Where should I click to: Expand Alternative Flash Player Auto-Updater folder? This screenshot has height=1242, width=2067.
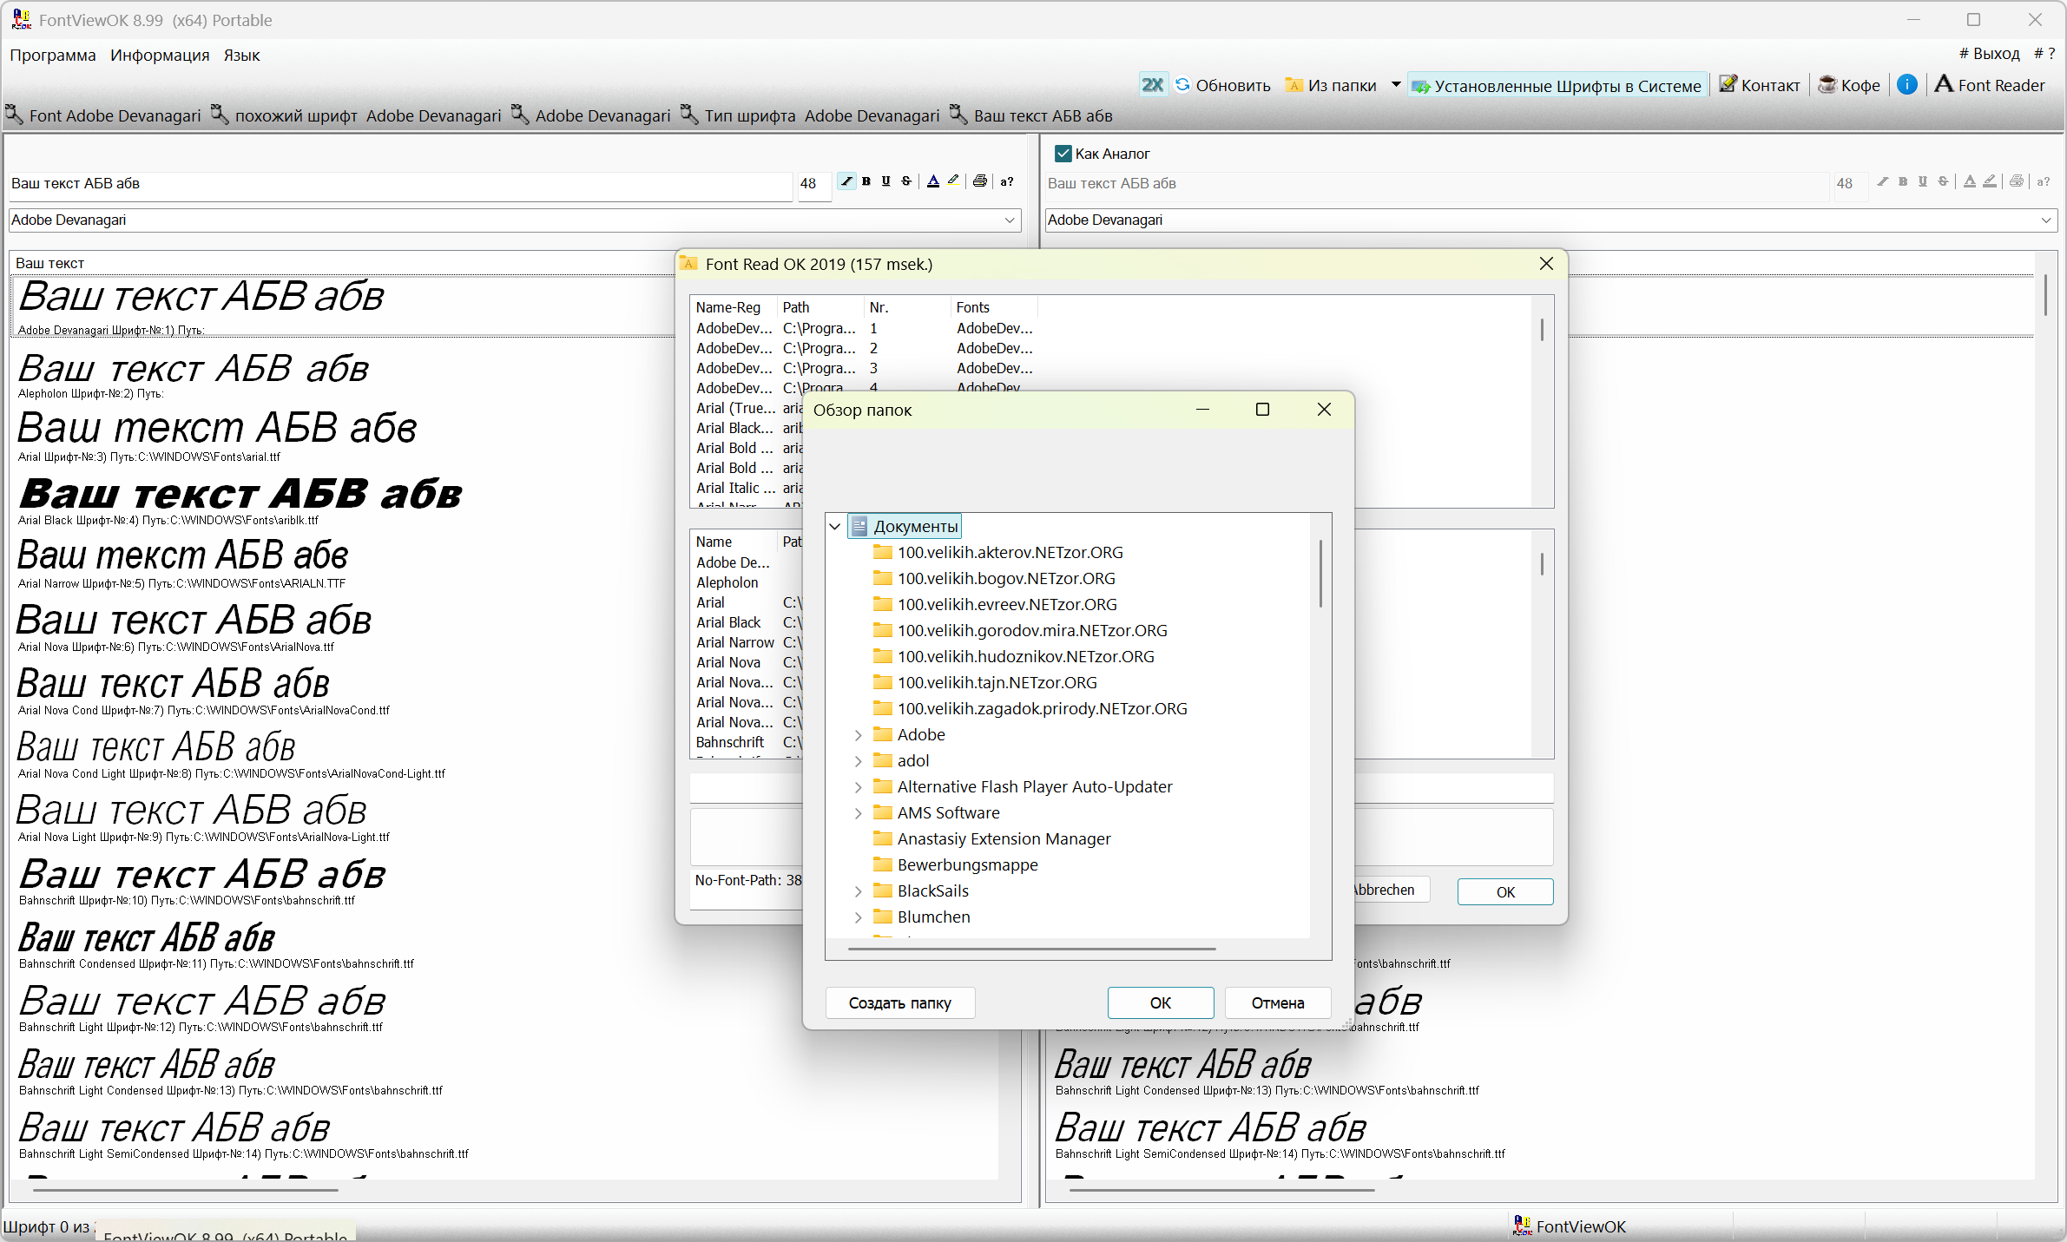click(859, 787)
